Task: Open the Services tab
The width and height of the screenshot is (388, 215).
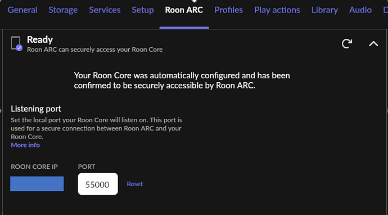Action: 105,10
